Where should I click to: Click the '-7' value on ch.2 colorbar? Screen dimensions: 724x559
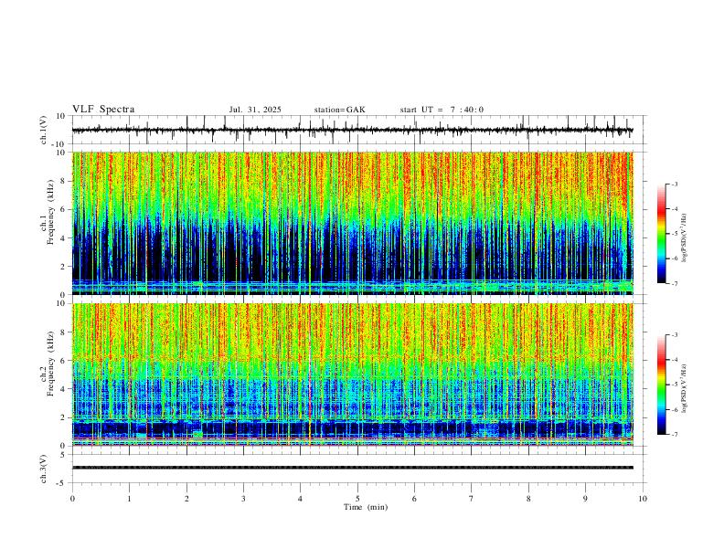tap(675, 435)
